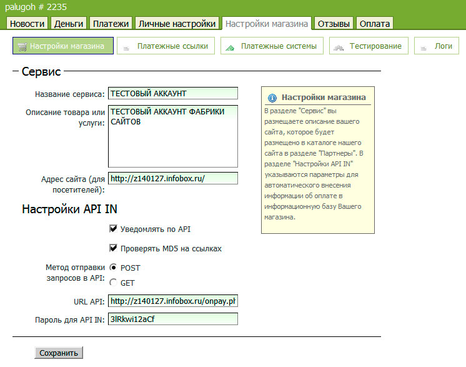466x367 pixels.
Task: Click into the URL API field
Action: (x=173, y=301)
